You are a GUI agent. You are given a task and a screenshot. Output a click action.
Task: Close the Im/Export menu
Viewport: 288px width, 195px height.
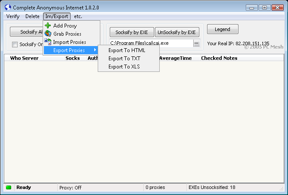tap(57, 16)
